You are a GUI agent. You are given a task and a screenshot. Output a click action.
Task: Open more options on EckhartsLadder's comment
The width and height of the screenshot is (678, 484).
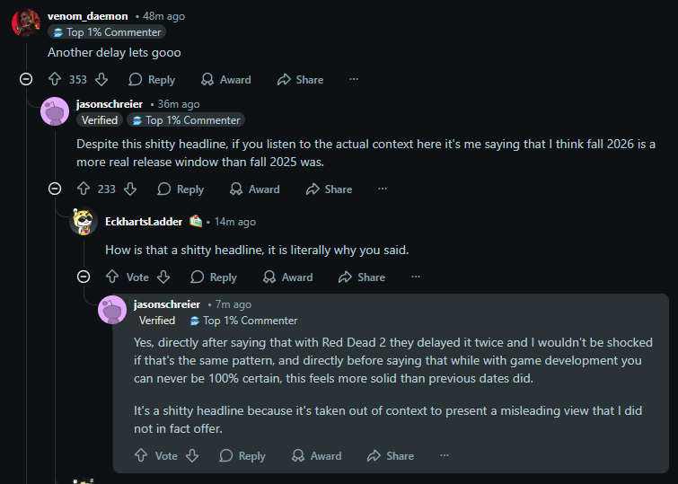415,277
